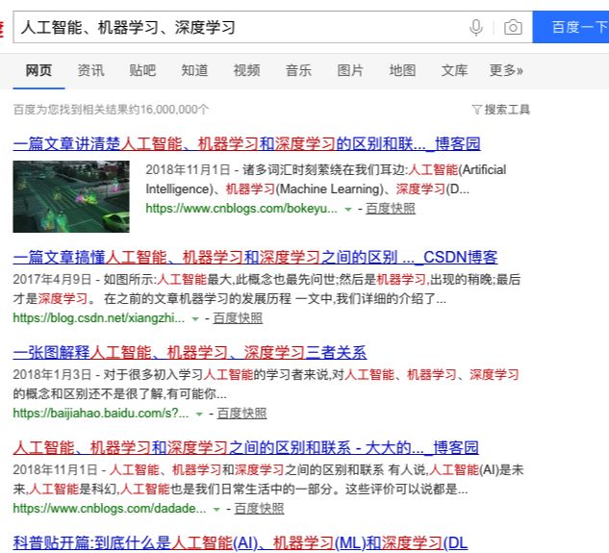Click the result count text 16,000,000个

(111, 110)
